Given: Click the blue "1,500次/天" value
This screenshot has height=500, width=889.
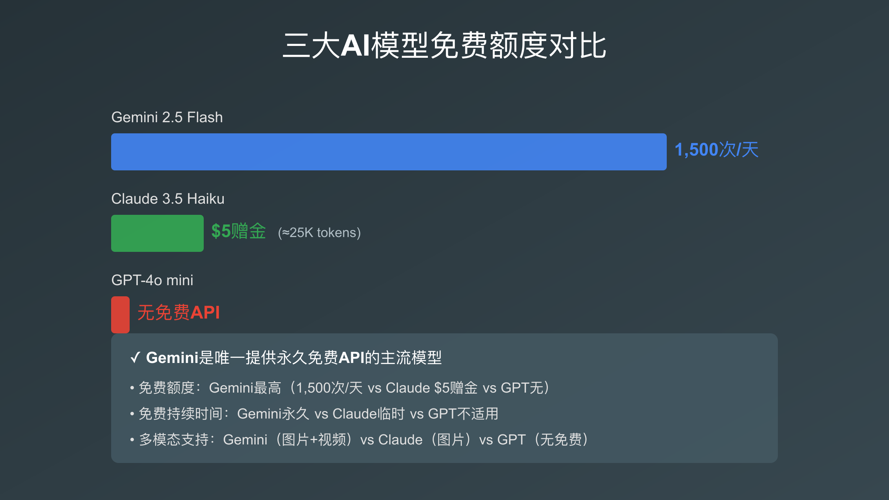Looking at the screenshot, I should tap(716, 150).
